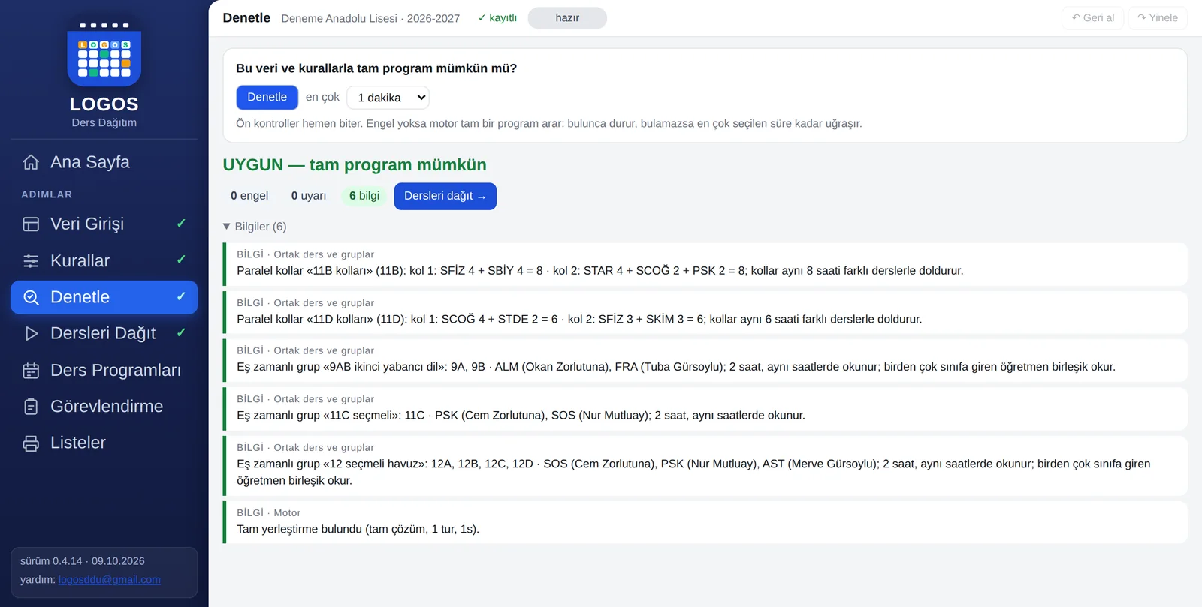Click the checkmark next to Kurallar
This screenshot has height=607, width=1202.
coord(181,260)
